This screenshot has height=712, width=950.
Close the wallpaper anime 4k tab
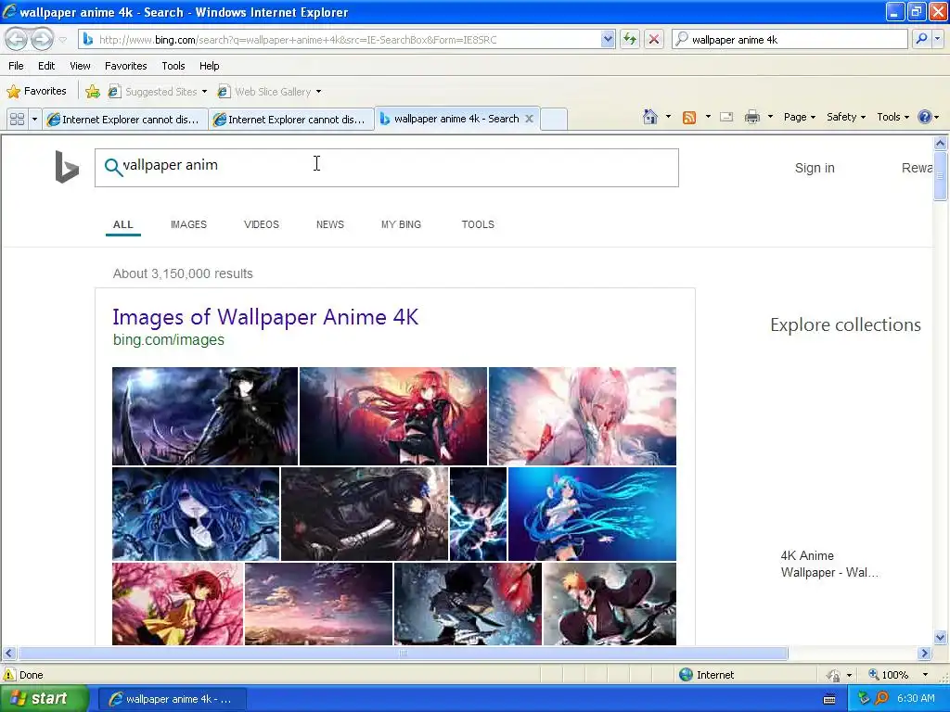(529, 119)
